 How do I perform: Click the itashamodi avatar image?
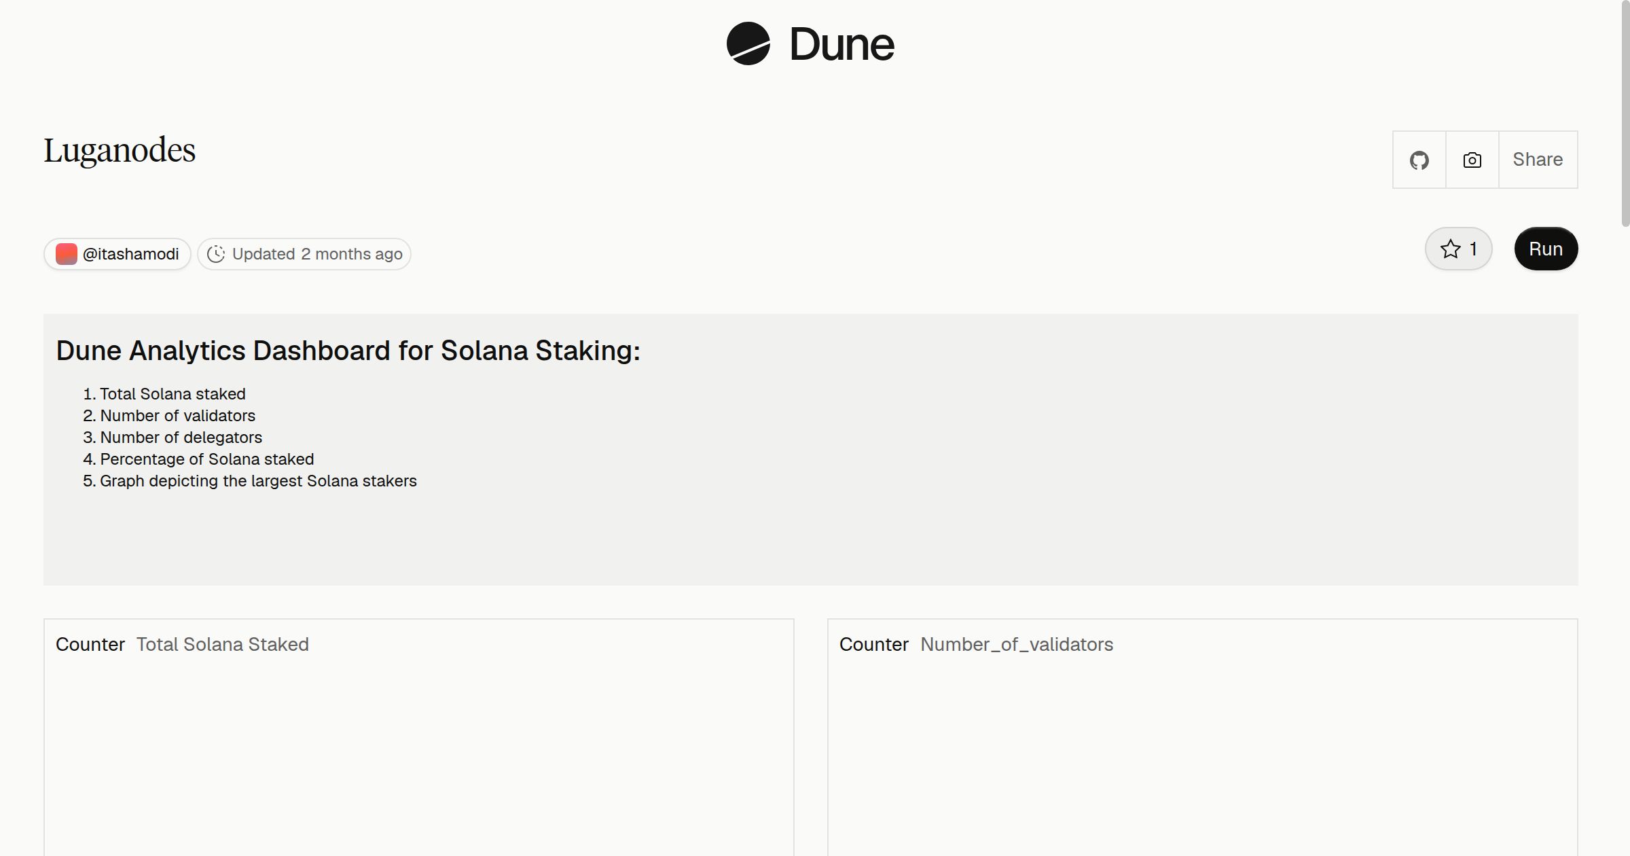[x=67, y=254]
